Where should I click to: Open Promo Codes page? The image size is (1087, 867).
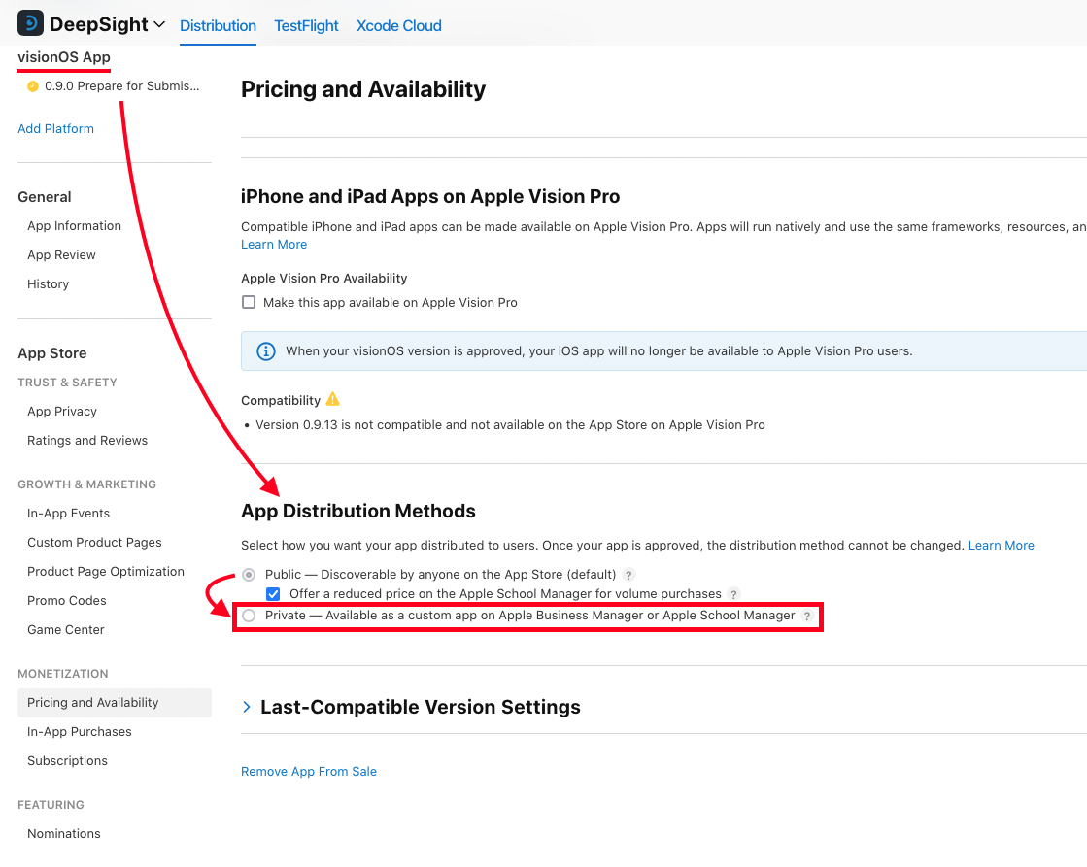click(67, 600)
